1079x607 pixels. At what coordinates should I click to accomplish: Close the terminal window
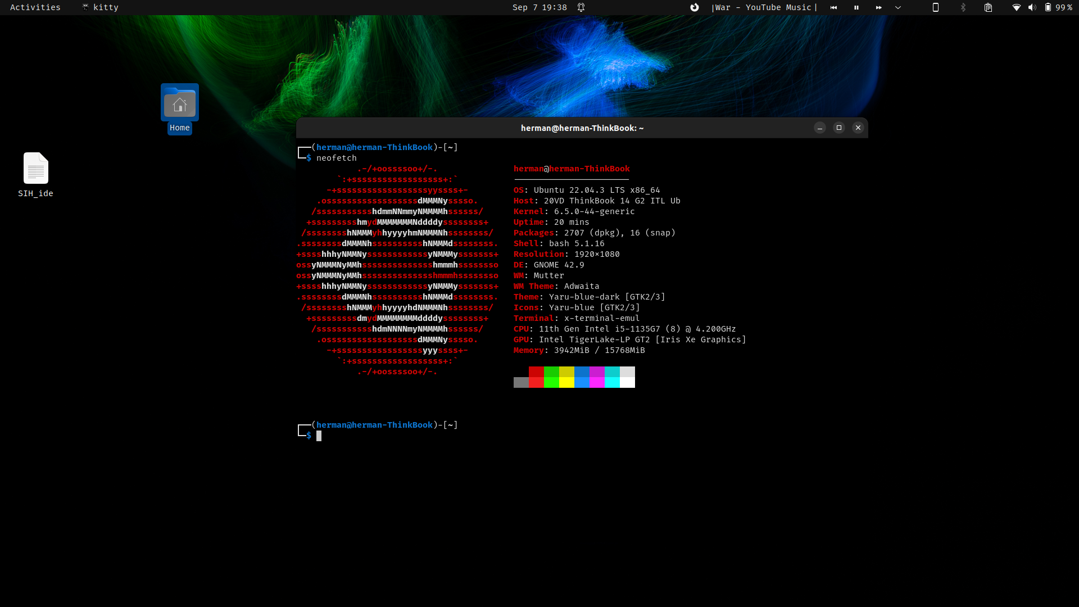click(x=858, y=128)
